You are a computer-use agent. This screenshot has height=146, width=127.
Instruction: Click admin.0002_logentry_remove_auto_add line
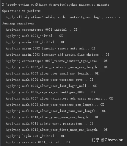coord(50,48)
